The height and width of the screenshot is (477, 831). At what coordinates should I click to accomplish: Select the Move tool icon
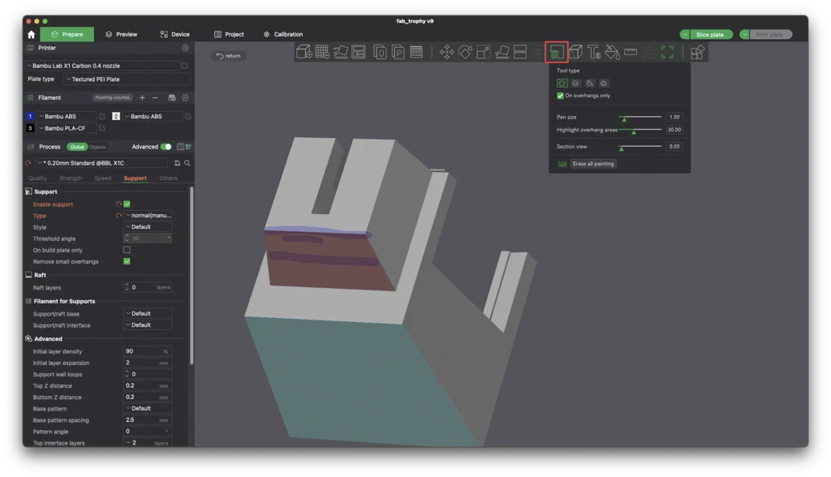(x=447, y=52)
